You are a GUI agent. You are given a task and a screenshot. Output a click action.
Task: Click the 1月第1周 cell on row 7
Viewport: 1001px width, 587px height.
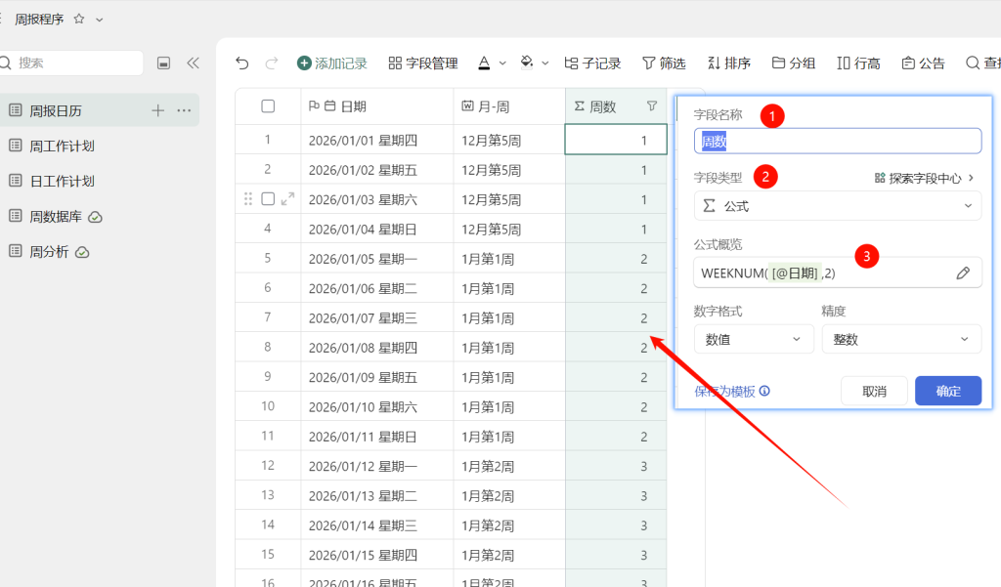point(509,318)
